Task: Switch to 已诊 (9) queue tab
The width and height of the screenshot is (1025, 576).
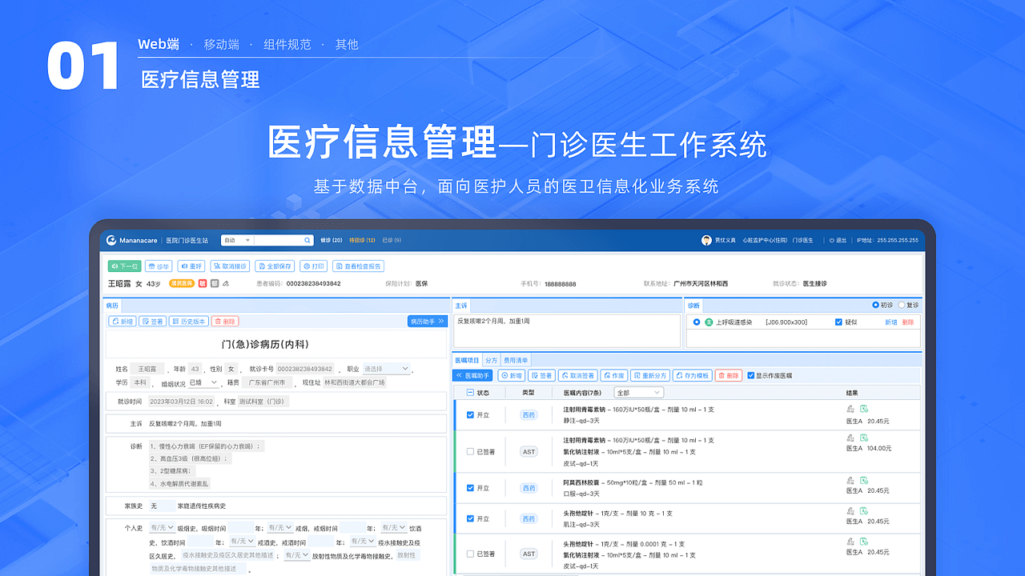Action: pyautogui.click(x=392, y=240)
